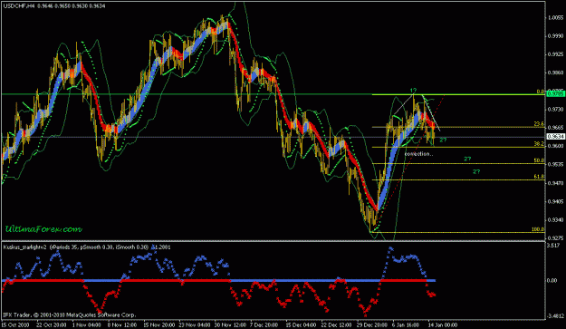Viewport: 566px width, 329px height.
Task: Click the 0.9275 price axis label
Action: (556, 238)
